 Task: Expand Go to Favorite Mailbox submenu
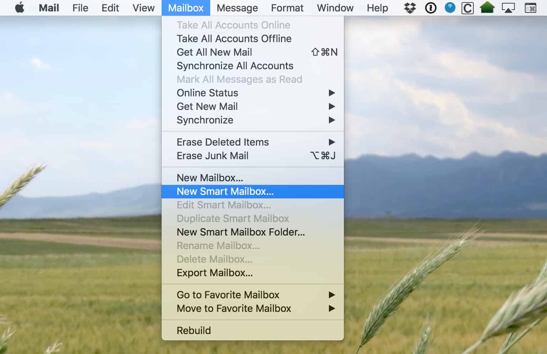click(x=253, y=295)
